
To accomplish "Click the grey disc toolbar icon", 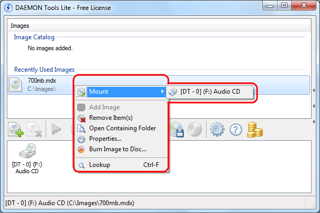I will coord(194,129).
